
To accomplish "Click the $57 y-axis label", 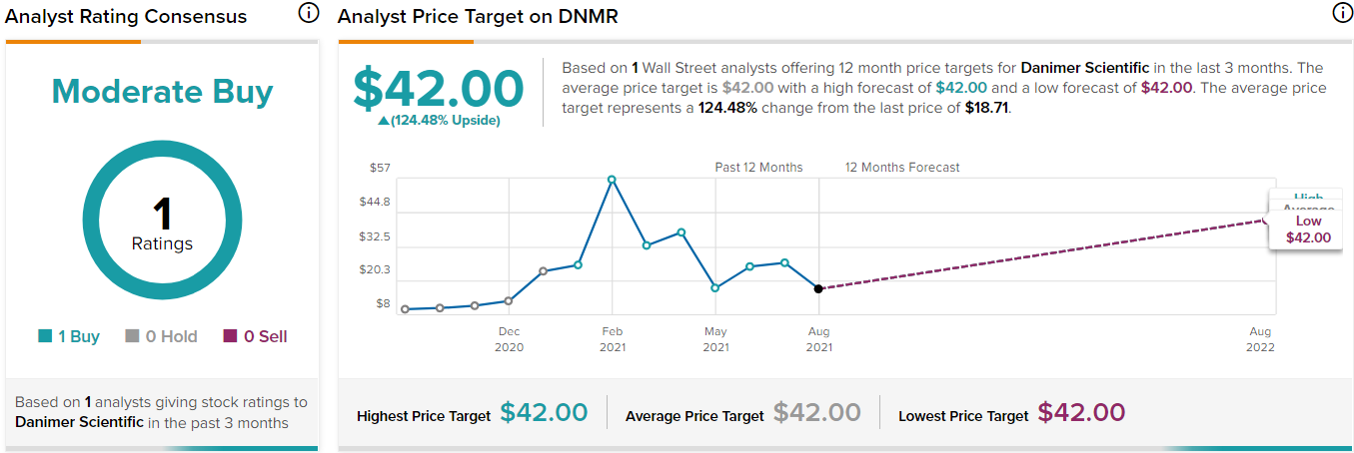I will pyautogui.click(x=380, y=168).
